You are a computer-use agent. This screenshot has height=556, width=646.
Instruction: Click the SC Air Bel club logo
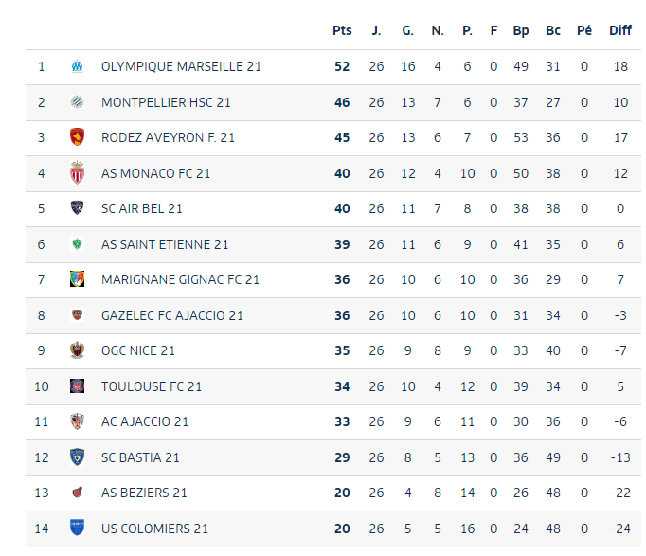pyautogui.click(x=77, y=208)
